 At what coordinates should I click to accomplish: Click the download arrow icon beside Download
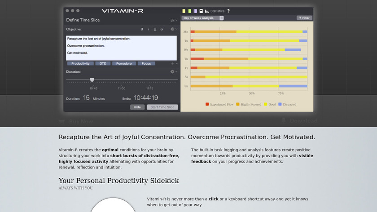click(x=284, y=120)
